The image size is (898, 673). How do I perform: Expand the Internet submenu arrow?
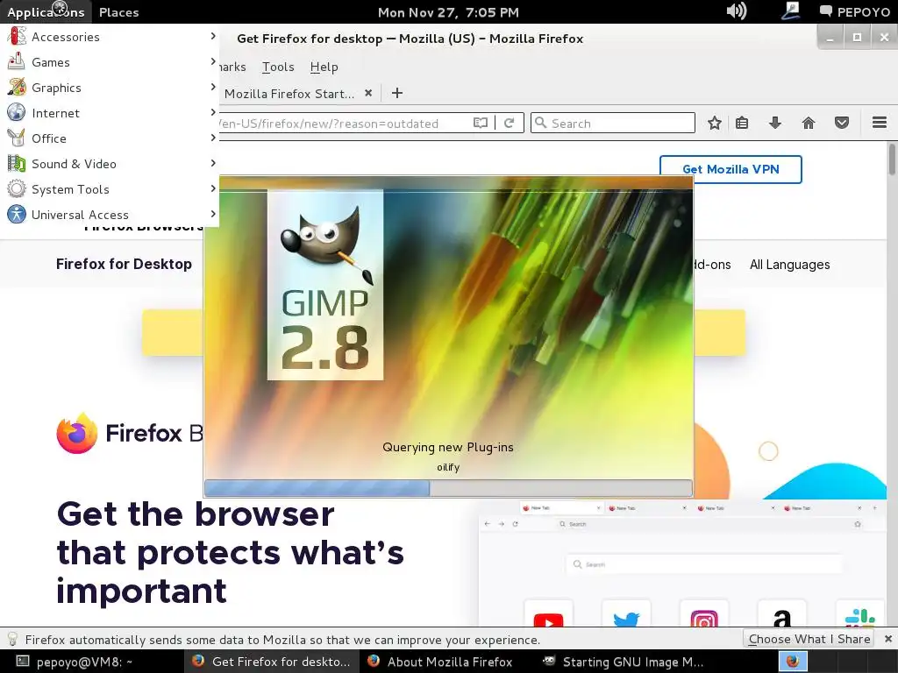[213, 112]
